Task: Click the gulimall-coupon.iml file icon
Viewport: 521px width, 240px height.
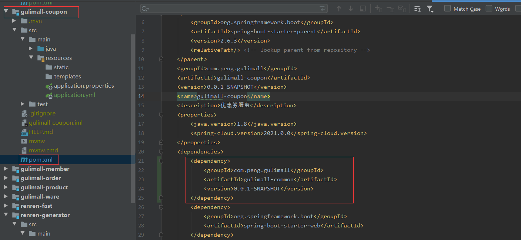Action: point(24,123)
